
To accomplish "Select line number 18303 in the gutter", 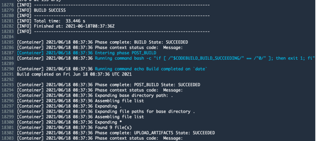I will [x=8, y=138].
